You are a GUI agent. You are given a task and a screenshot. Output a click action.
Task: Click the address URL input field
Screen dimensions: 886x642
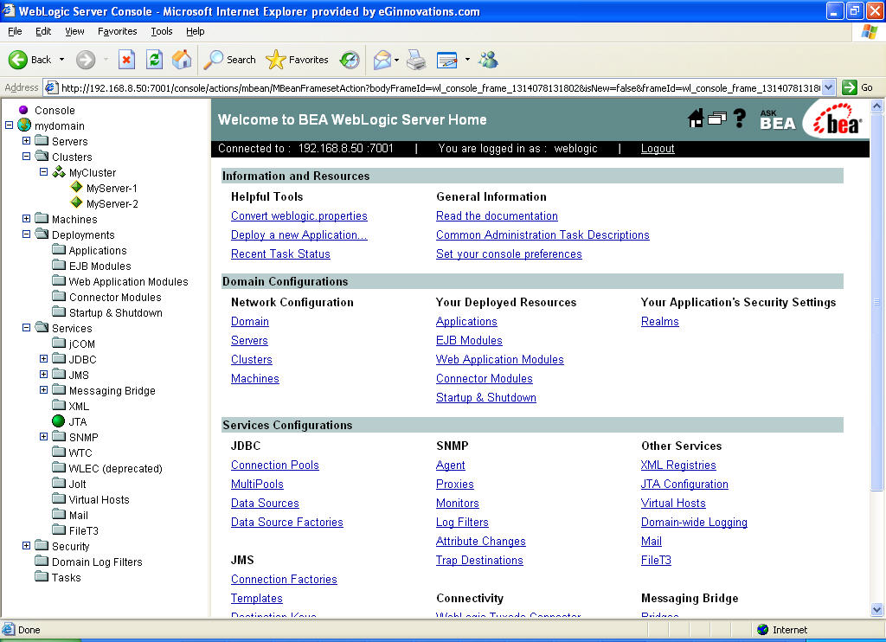pyautogui.click(x=440, y=87)
